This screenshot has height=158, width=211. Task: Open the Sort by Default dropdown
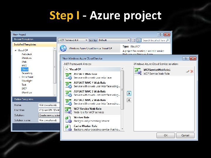(x=114, y=40)
